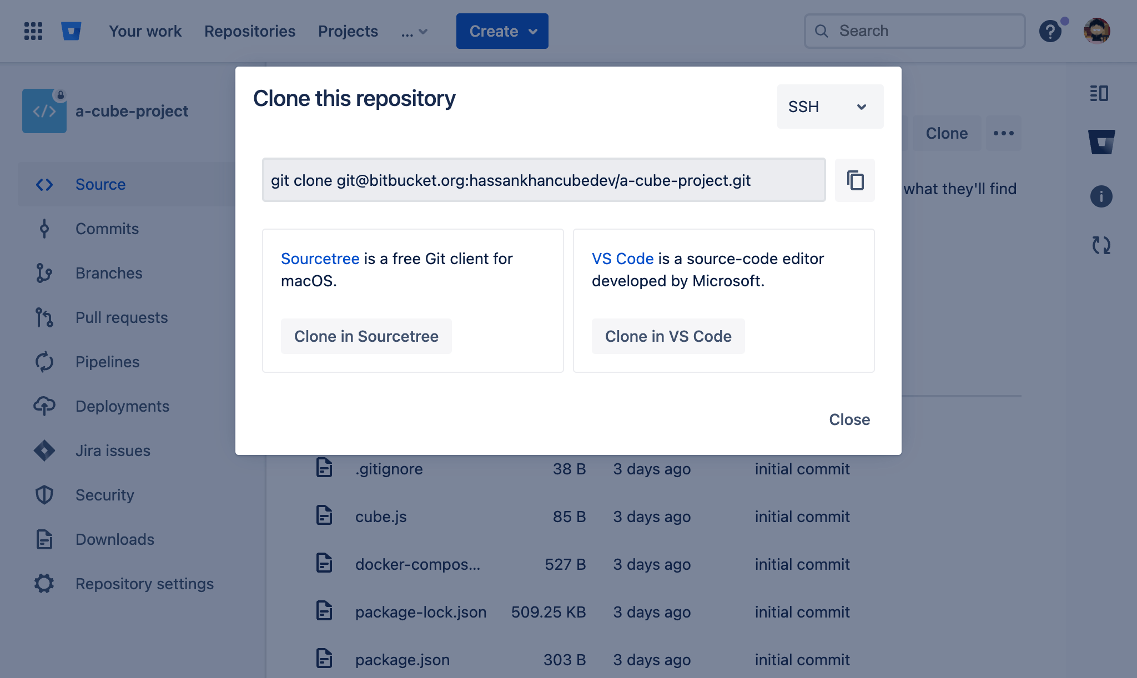Go to Security in the sidebar
The image size is (1137, 678).
105,495
